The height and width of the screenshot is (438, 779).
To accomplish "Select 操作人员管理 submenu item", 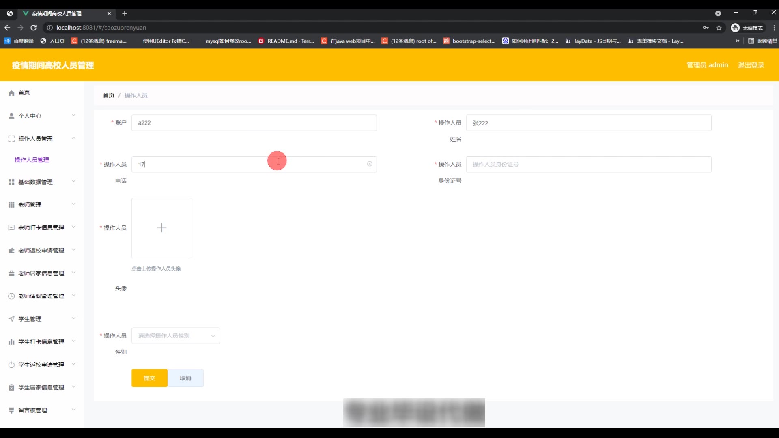I will pyautogui.click(x=32, y=160).
